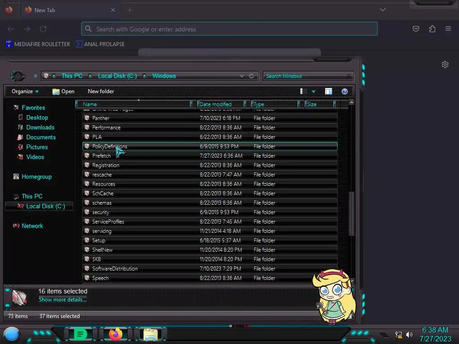The width and height of the screenshot is (459, 344).
Task: Select the ServiceProfiles folder name
Action: 108,222
